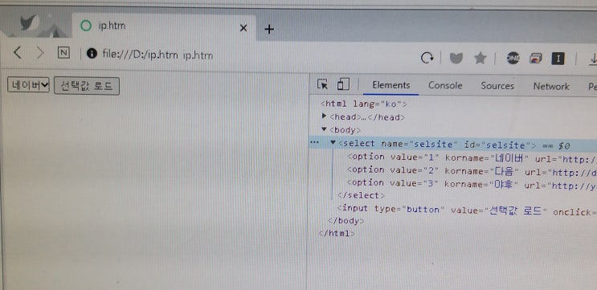Go forward with the forward arrow
The height and width of the screenshot is (290, 597).
[x=40, y=53]
